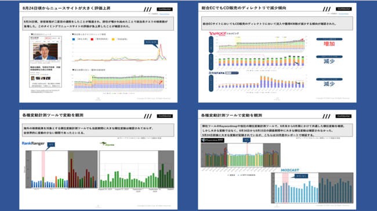The image size is (377, 211).
Task: Click the triple-slash mark on the news site slide
Action: 148,9
